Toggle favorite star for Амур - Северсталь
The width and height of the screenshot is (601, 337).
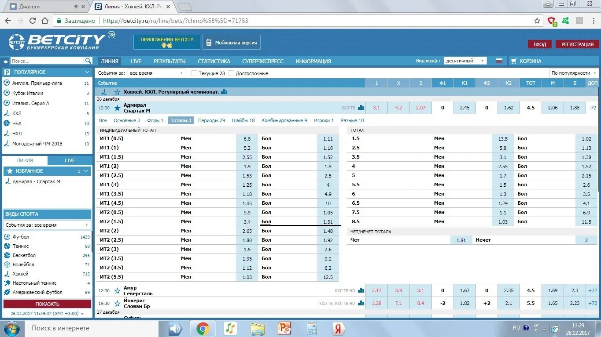(117, 290)
